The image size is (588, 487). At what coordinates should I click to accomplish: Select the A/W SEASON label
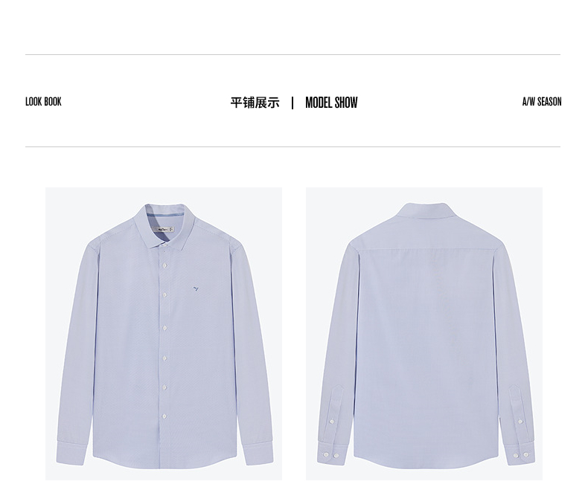542,102
